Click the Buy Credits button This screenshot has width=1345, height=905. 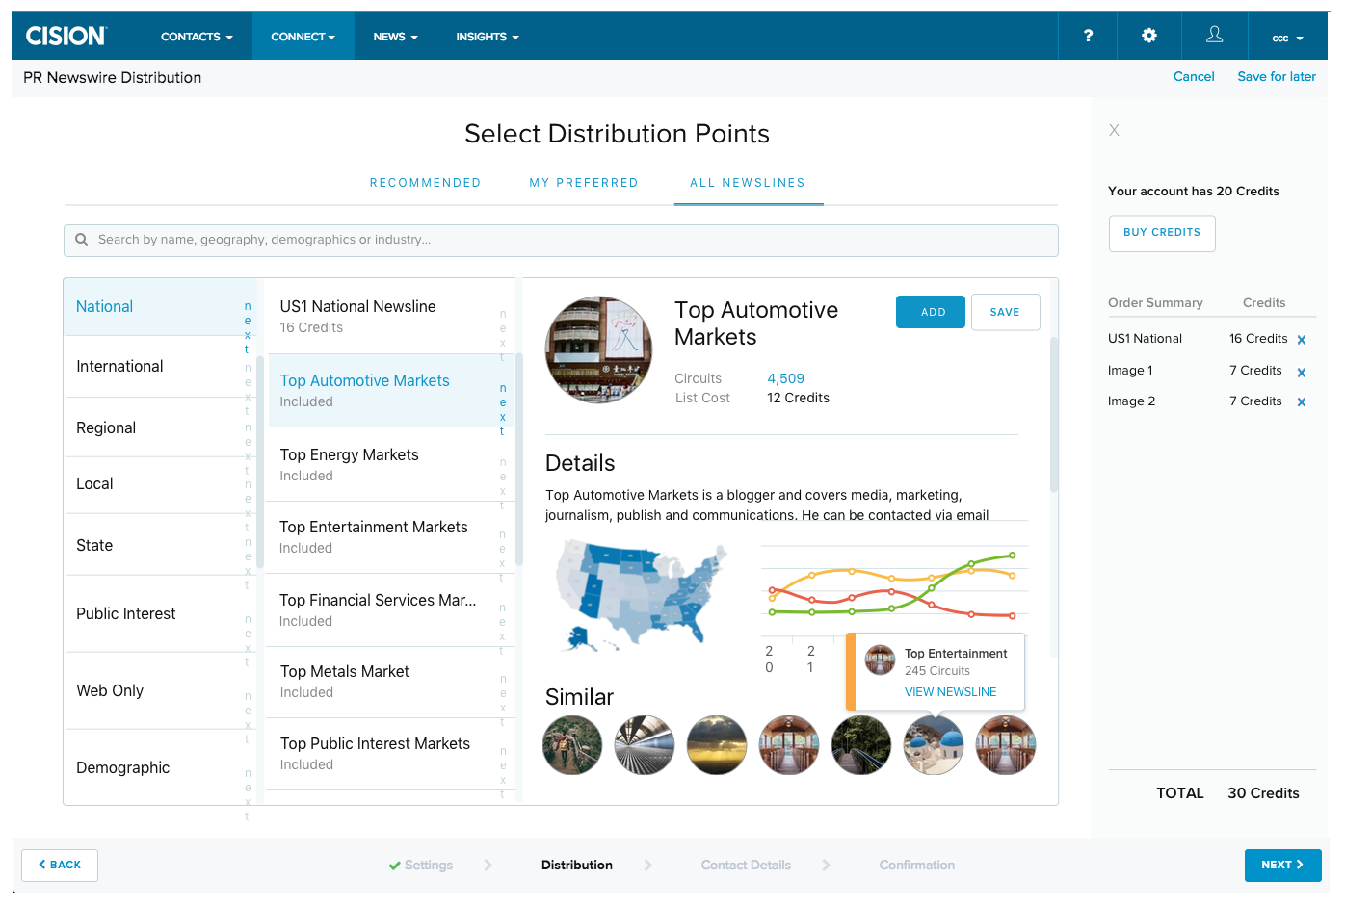pos(1162,233)
